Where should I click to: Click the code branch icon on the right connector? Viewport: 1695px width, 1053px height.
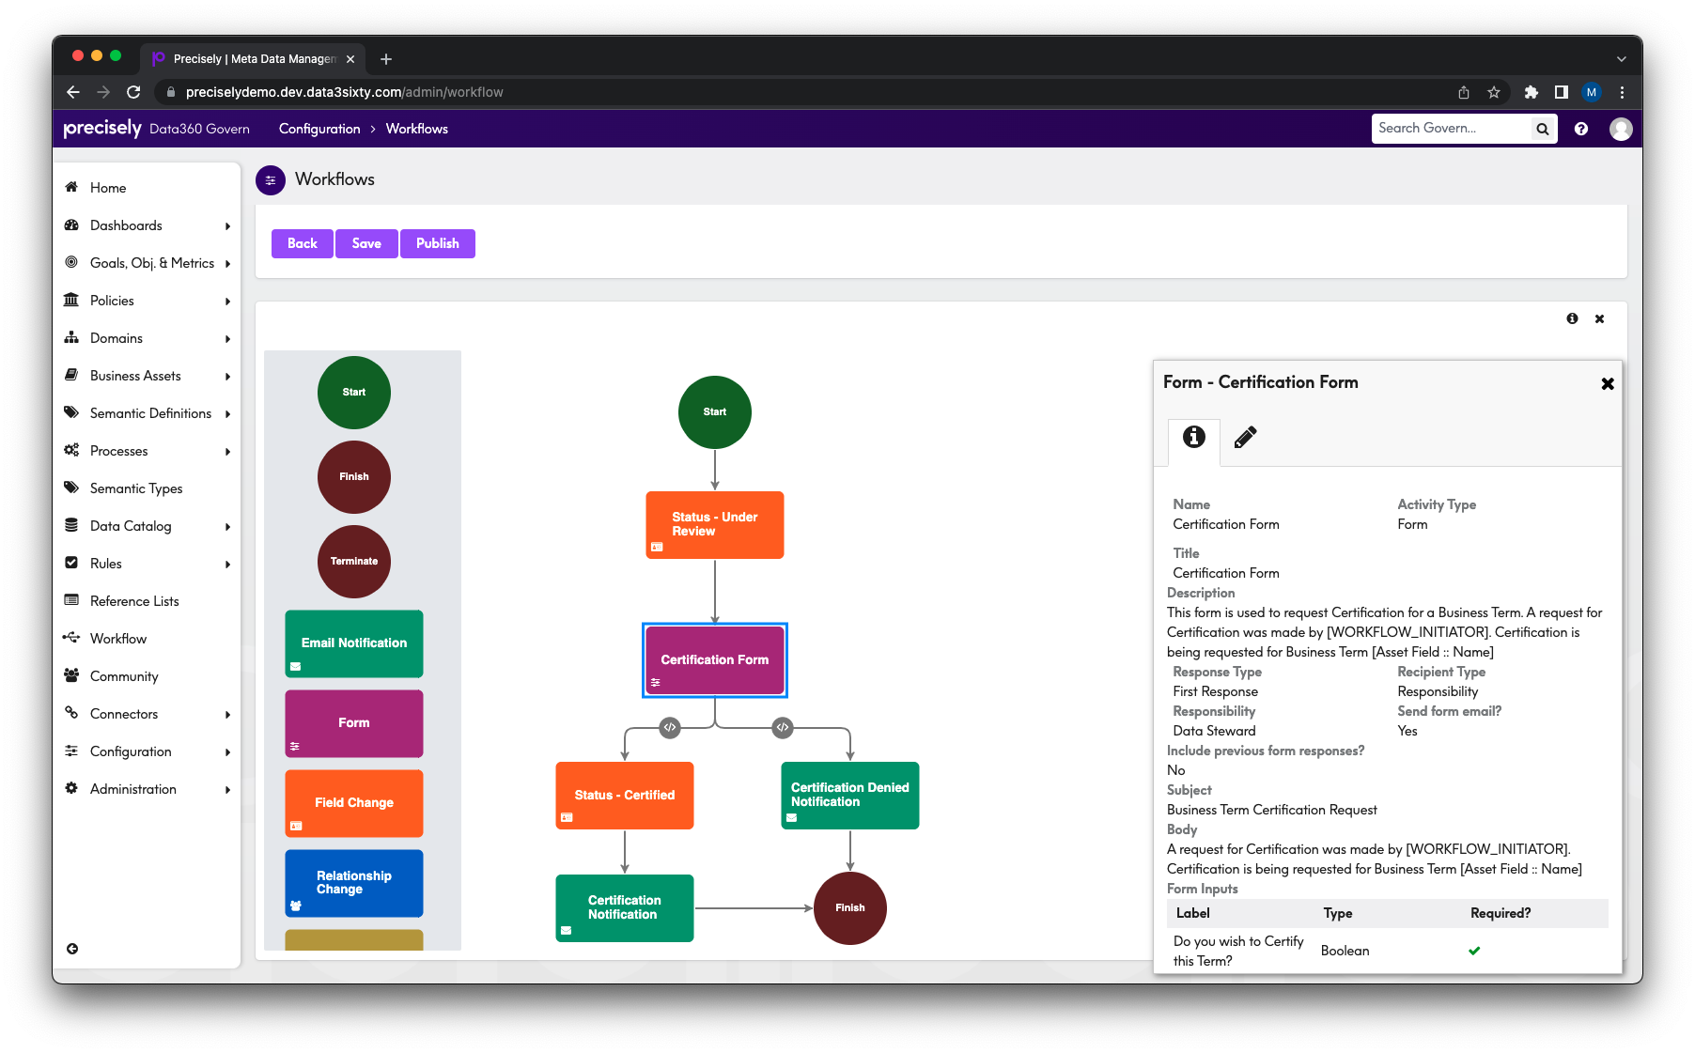click(782, 727)
